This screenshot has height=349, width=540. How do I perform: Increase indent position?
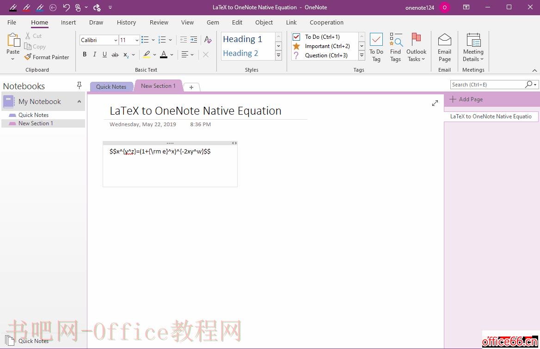[x=194, y=40]
